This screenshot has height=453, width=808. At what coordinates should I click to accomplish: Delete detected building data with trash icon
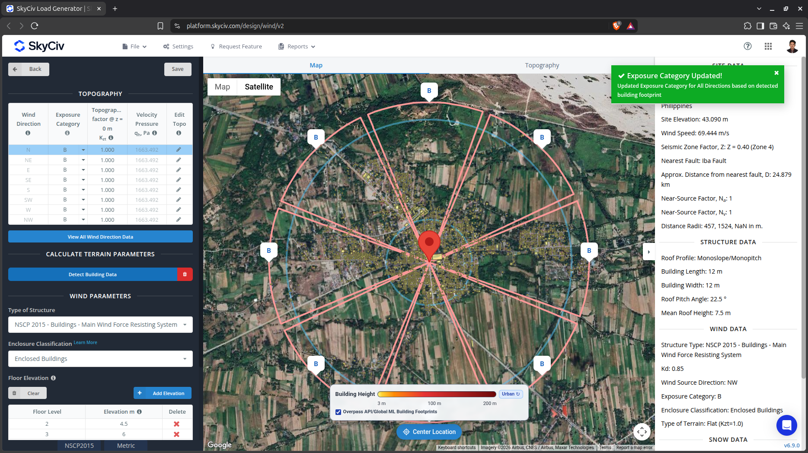click(185, 274)
